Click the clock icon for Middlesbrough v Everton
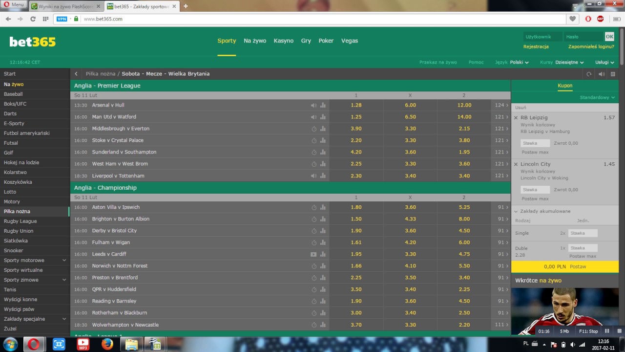Viewport: 625px width, 352px height. pyautogui.click(x=314, y=129)
